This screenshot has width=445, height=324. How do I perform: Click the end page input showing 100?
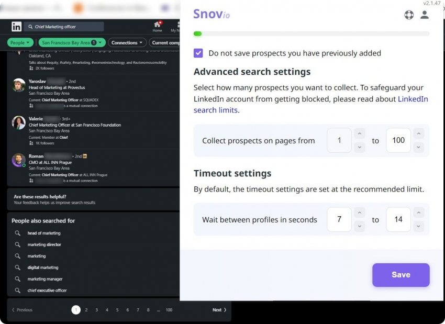(x=398, y=140)
